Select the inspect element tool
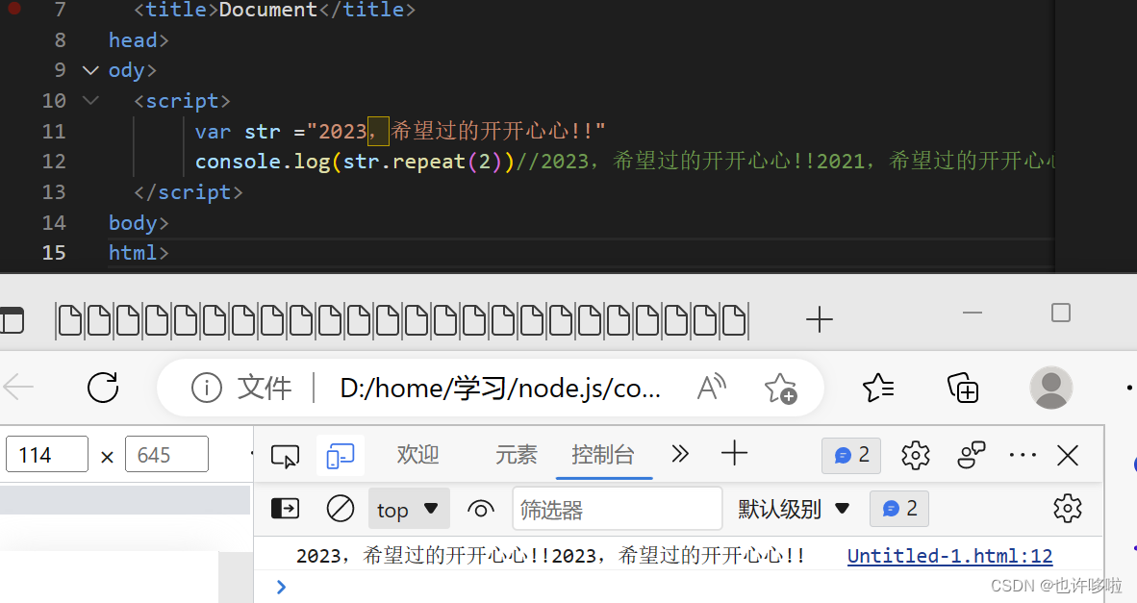The height and width of the screenshot is (603, 1137). [285, 456]
